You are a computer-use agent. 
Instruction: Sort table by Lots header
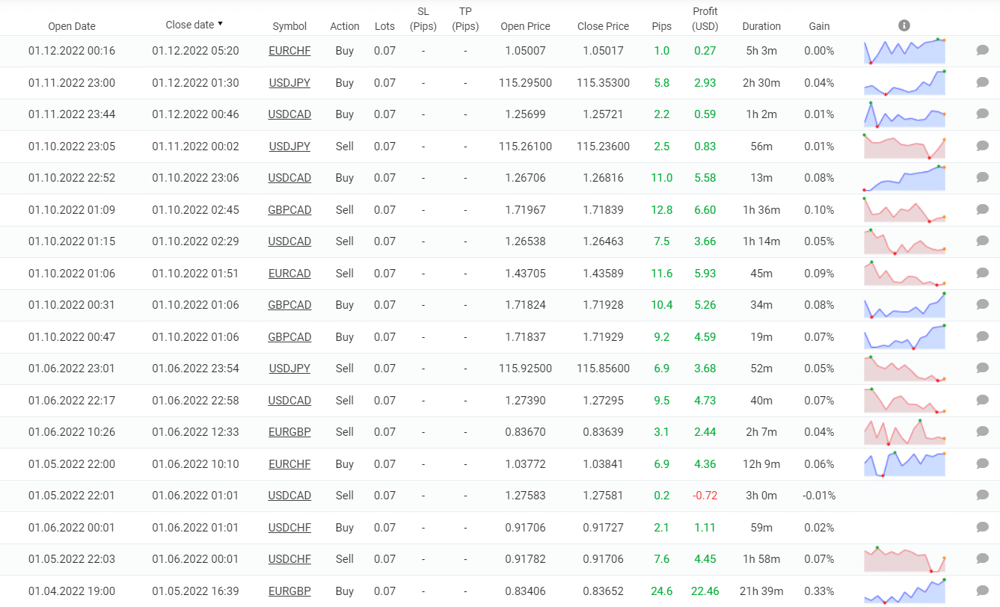pos(384,26)
